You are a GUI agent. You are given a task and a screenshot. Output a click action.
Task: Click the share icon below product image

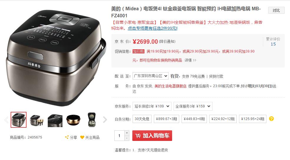[67, 137]
